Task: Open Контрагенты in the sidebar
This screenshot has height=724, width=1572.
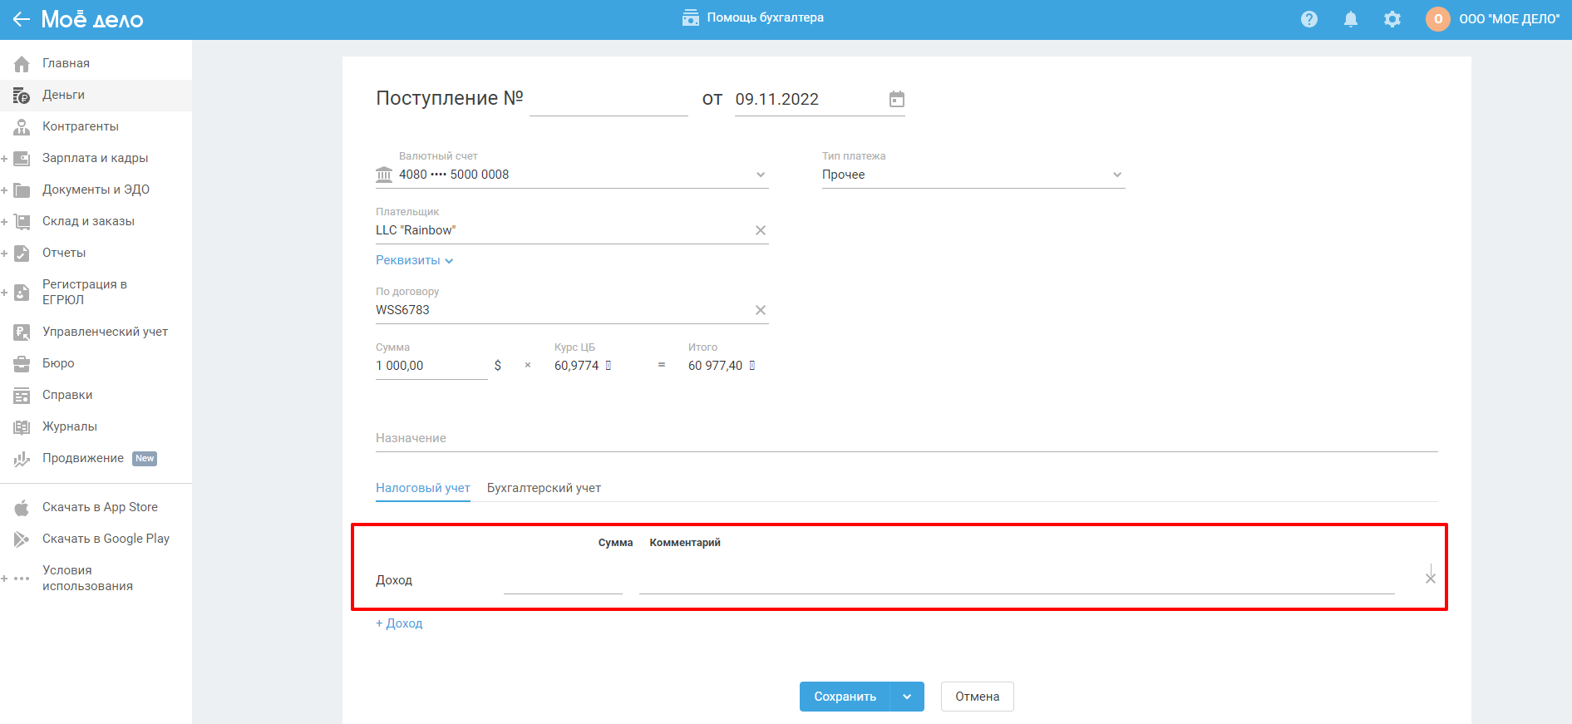Action: pos(80,126)
